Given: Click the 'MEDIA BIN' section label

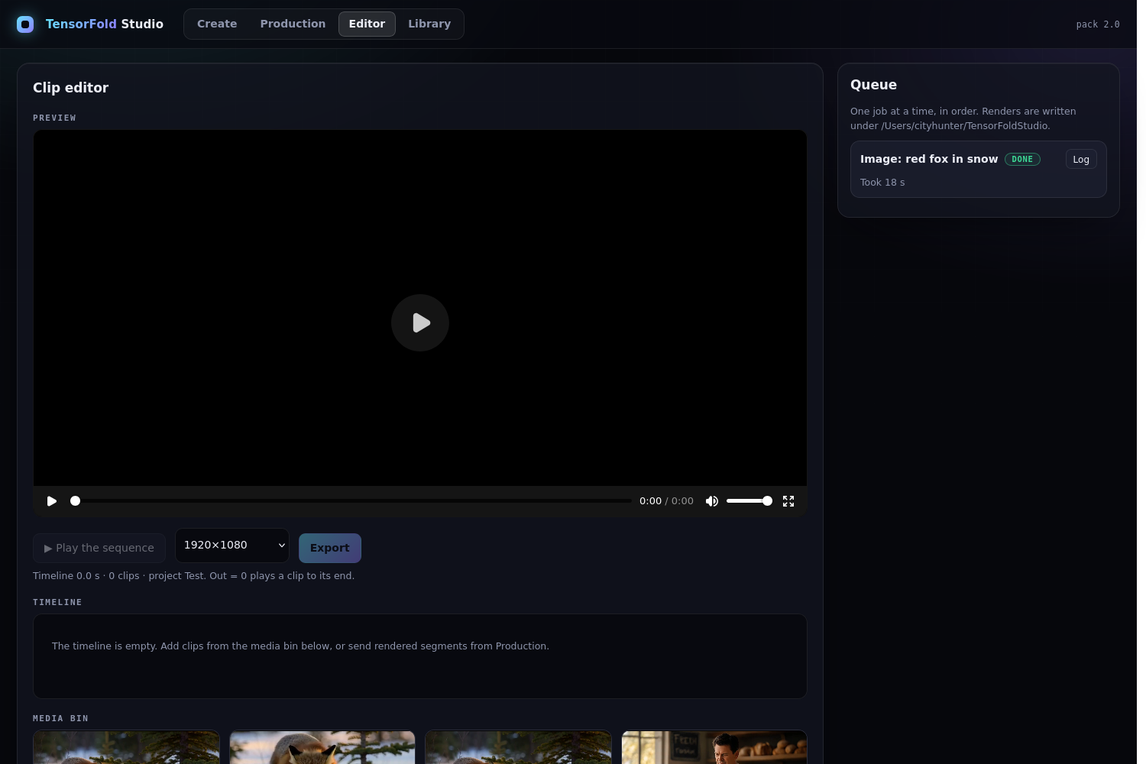Looking at the screenshot, I should pyautogui.click(x=60, y=719).
